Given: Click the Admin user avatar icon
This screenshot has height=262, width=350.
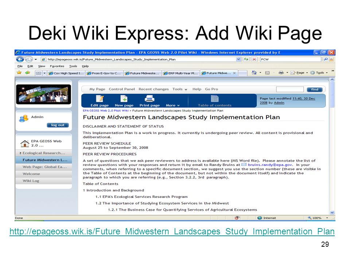Looking at the screenshot, I should 24,118.
